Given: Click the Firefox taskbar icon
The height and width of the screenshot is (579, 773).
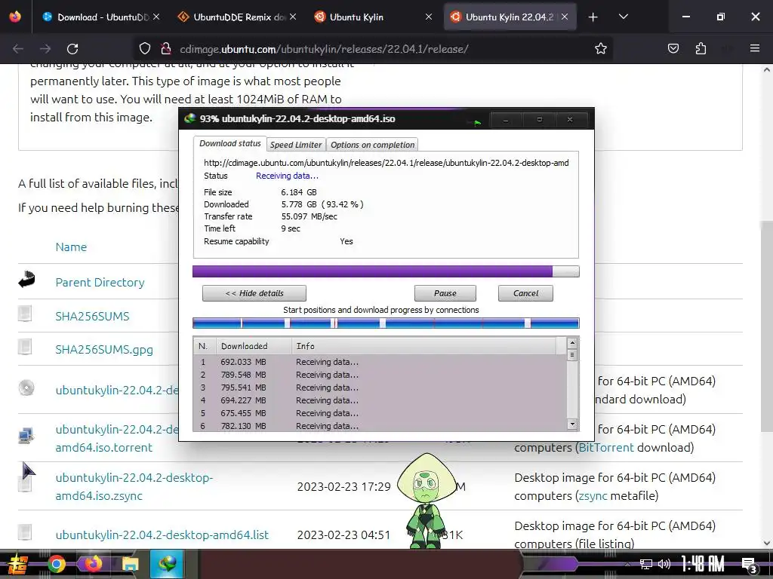Looking at the screenshot, I should click(x=93, y=564).
